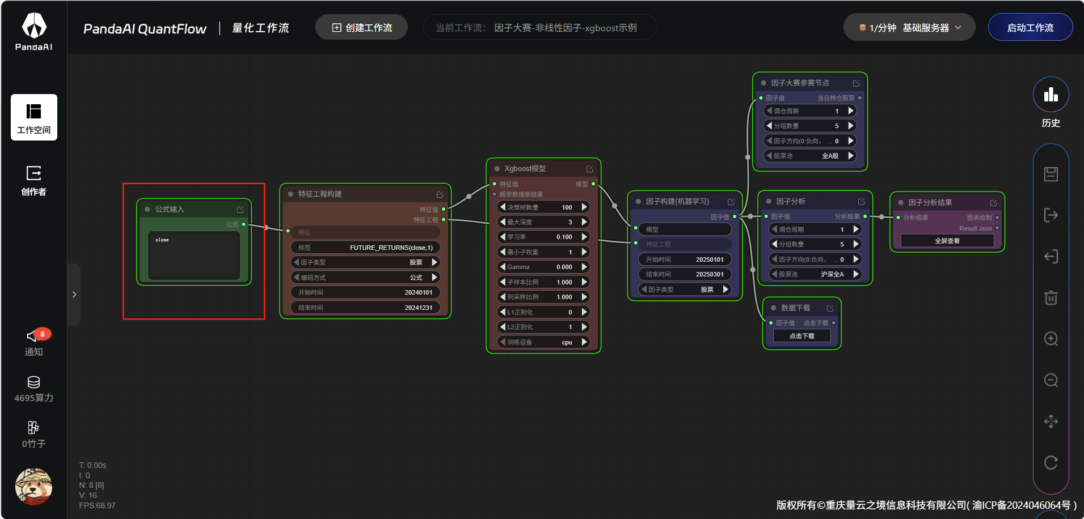Image resolution: width=1084 pixels, height=519 pixels.
Task: Open 训练设备 selector showing cpu
Action: 543,342
